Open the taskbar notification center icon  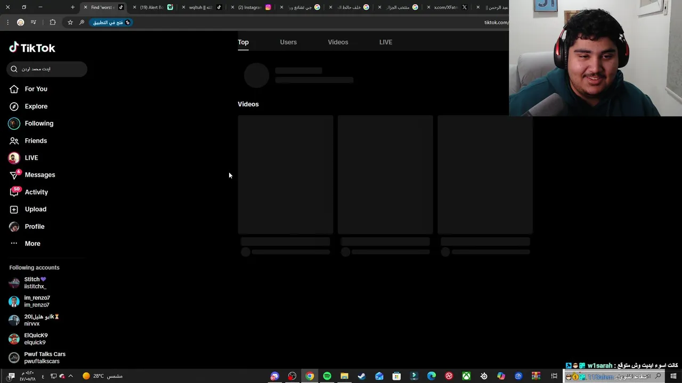pyautogui.click(x=11, y=376)
